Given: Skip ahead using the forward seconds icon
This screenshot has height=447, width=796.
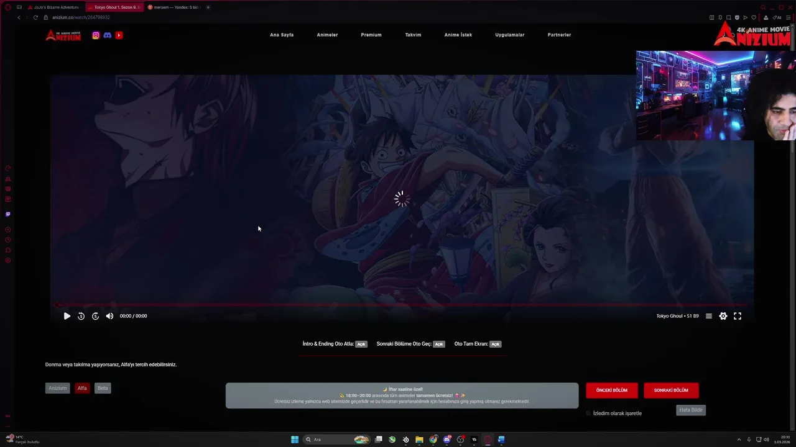Looking at the screenshot, I should [x=95, y=316].
